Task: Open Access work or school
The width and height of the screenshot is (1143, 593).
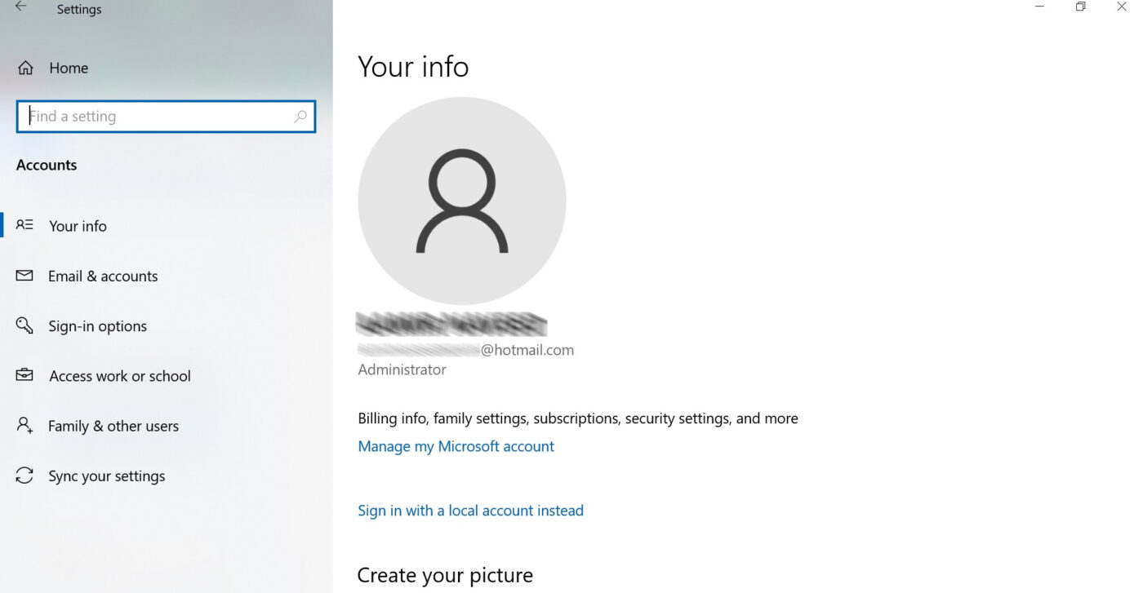Action: click(120, 376)
